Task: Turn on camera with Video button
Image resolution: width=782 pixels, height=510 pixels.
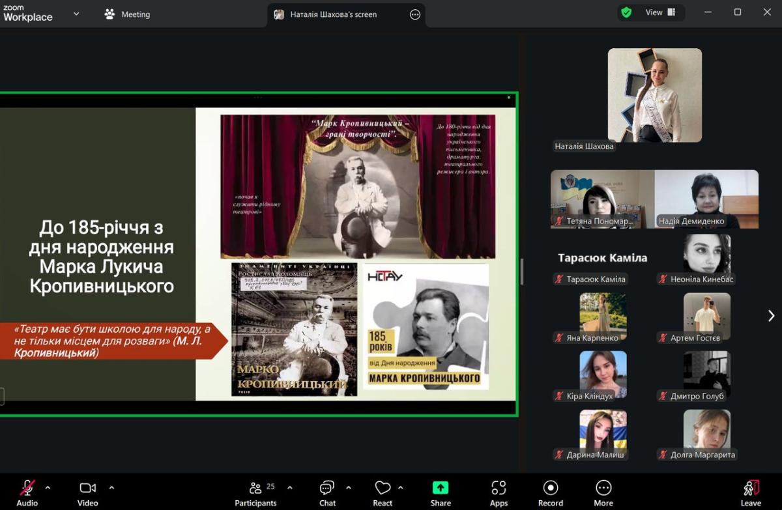Action: pos(87,493)
